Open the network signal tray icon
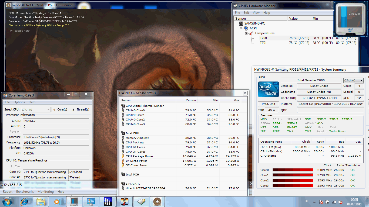Viewport: 369px width, 207px height. point(334,202)
